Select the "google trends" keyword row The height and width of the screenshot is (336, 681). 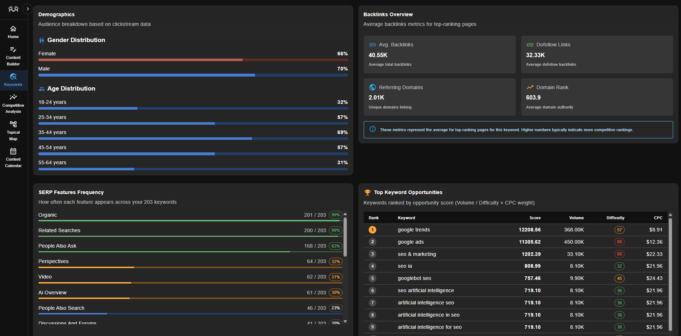(x=414, y=230)
